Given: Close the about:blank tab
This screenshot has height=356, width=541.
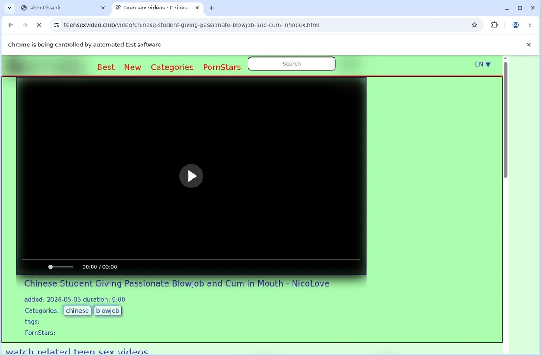Looking at the screenshot, I should pos(103,8).
